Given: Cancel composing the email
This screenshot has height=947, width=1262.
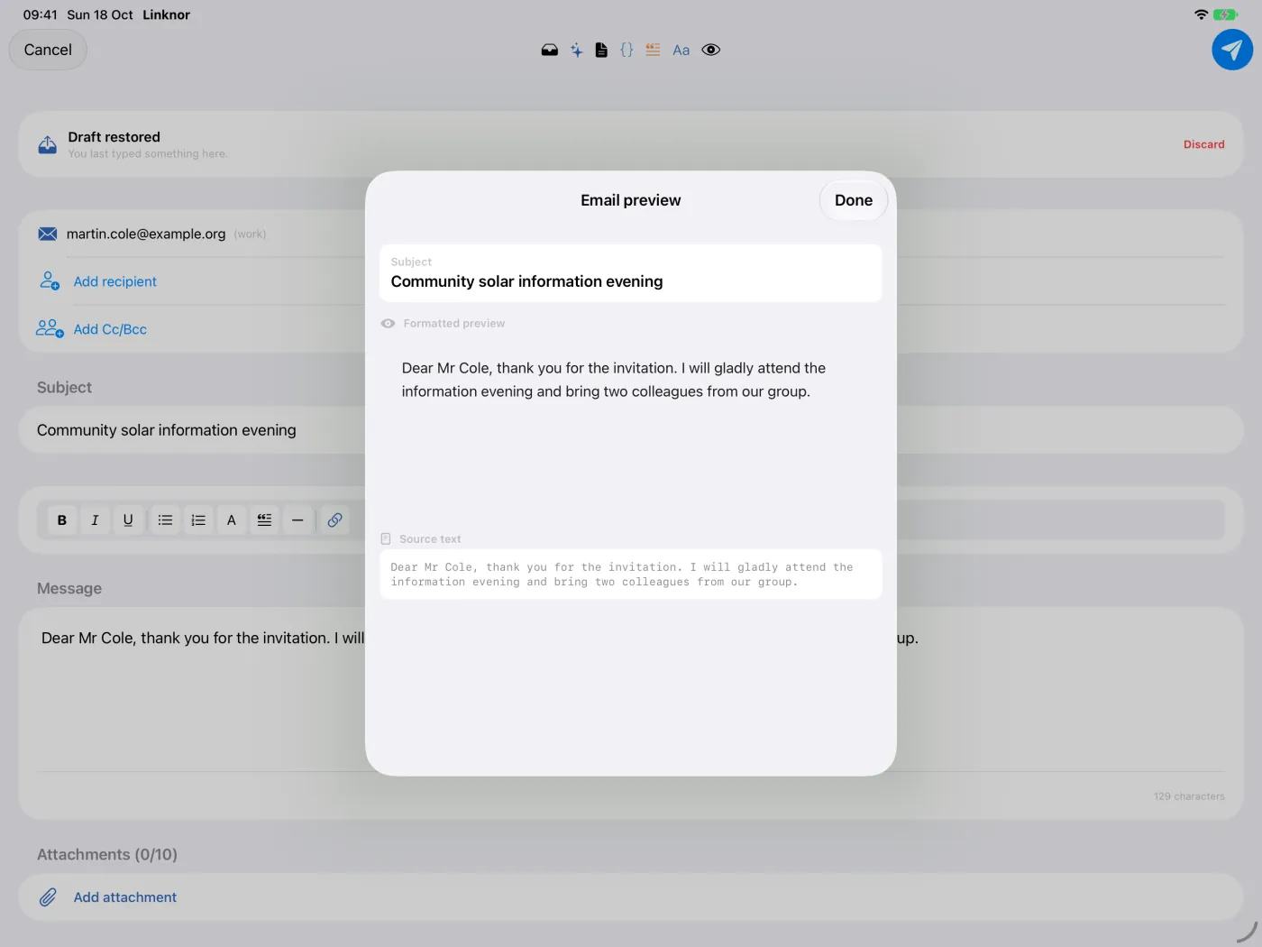Looking at the screenshot, I should pos(48,50).
